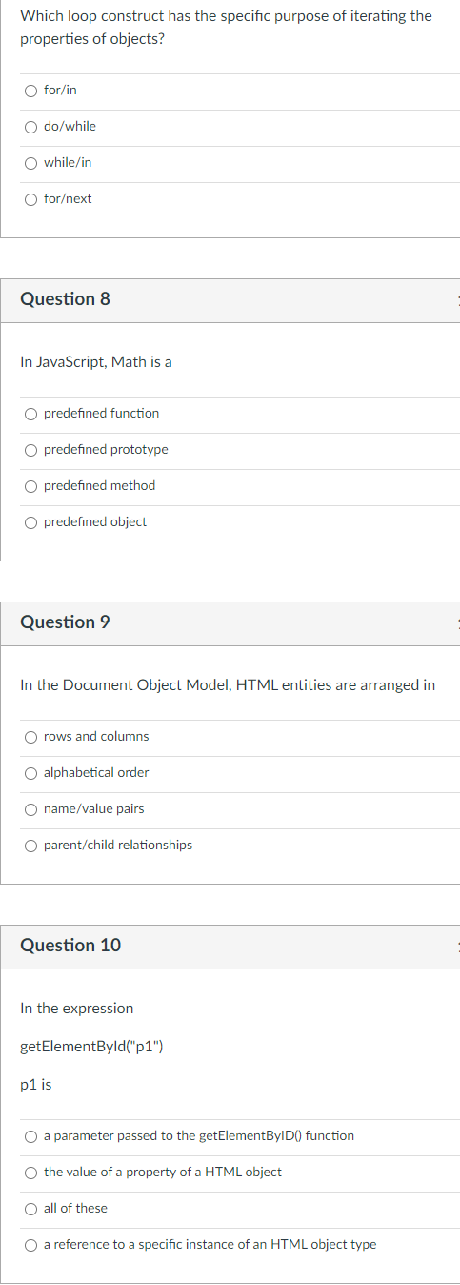Select rows and columns answer
Screen dimensions: 460x1285
(31, 737)
